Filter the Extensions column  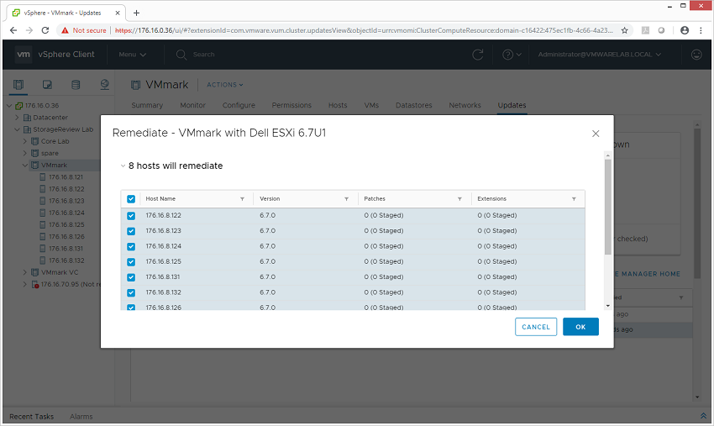574,199
